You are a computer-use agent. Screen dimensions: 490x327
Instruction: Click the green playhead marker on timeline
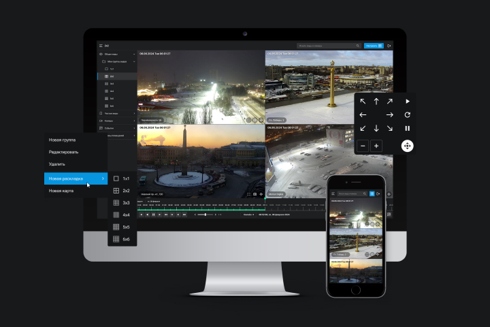(265, 198)
